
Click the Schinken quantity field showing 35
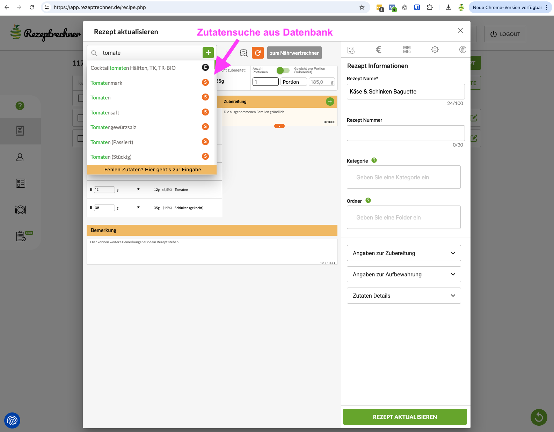pos(104,208)
